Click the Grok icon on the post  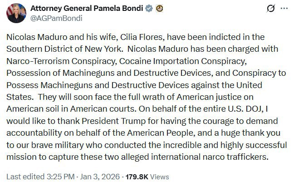[270, 9]
